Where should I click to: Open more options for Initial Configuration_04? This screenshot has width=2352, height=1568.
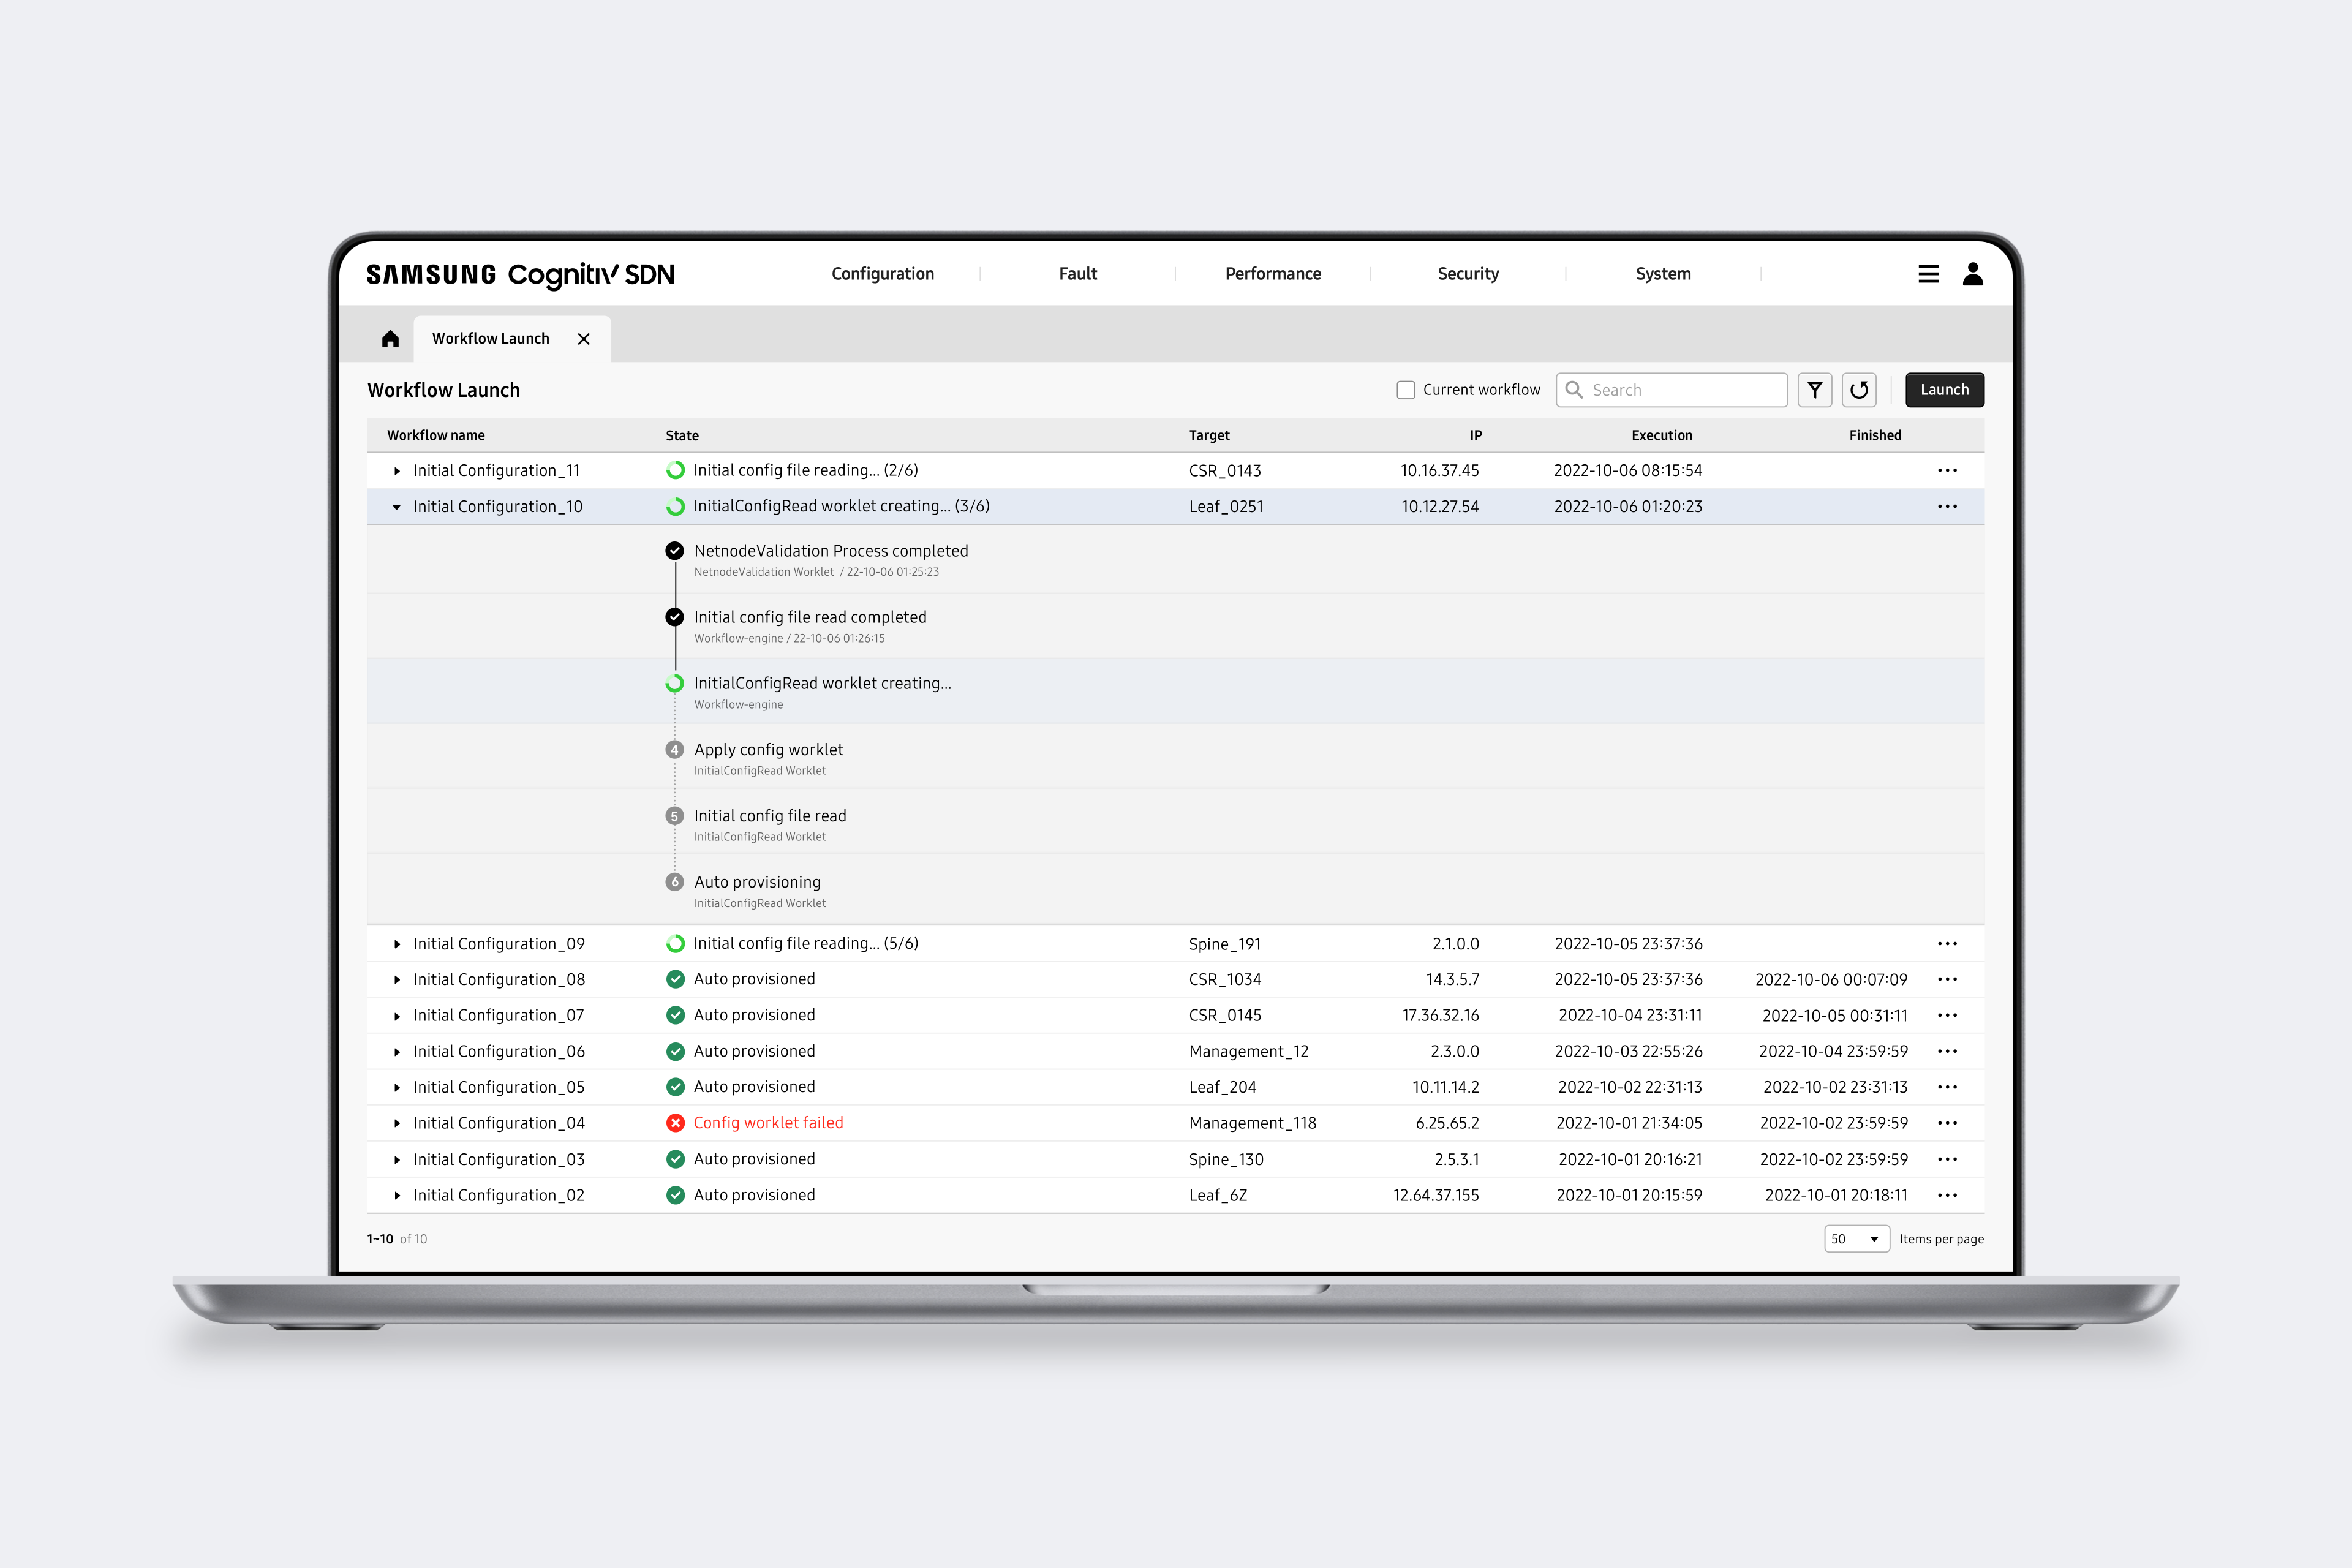(x=1946, y=1123)
